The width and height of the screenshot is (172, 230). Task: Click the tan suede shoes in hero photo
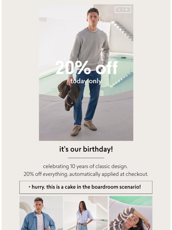(x=84, y=128)
